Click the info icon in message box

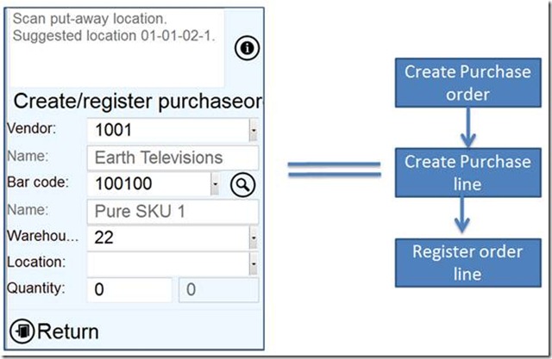point(247,49)
